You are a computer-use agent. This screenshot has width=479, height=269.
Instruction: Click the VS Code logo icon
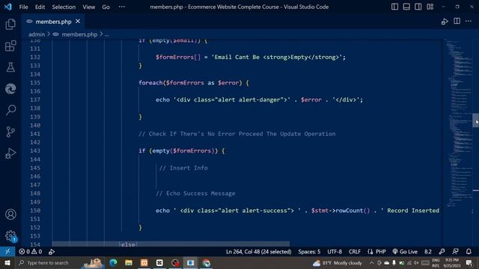point(8,7)
